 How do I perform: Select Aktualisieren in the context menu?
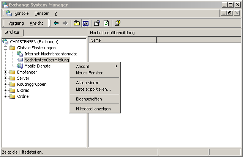(95, 83)
